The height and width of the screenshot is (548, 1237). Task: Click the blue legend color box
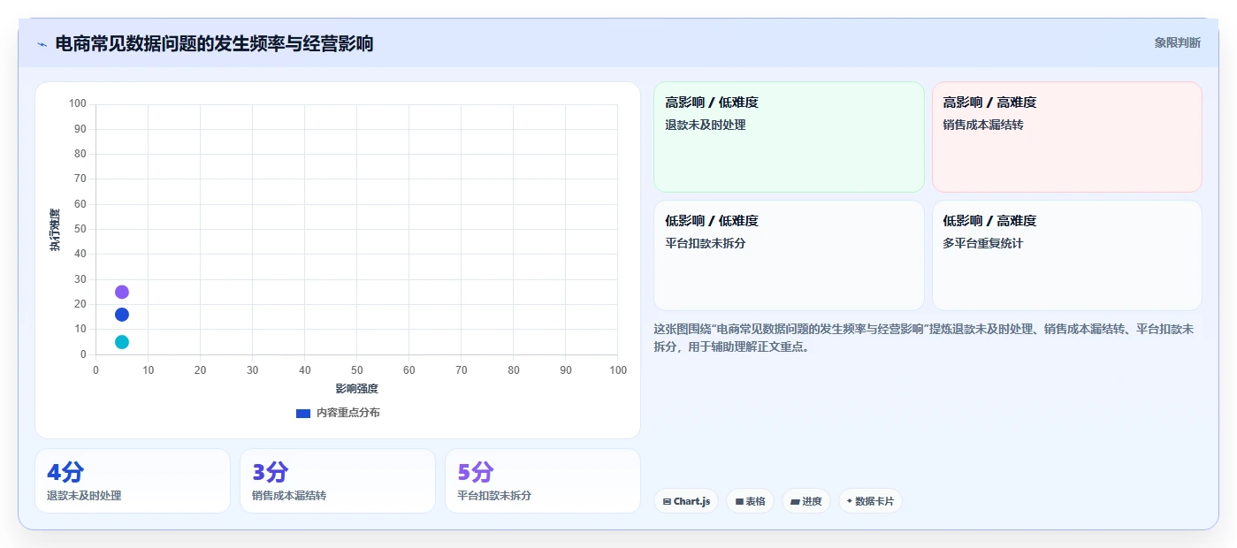(303, 413)
